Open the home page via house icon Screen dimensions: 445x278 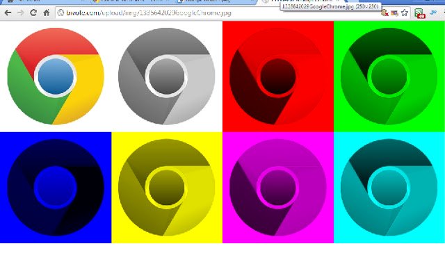pos(47,13)
